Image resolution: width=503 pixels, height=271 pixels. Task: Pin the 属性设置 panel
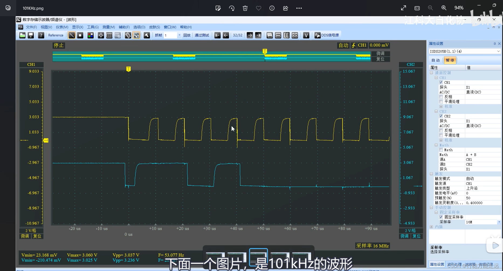pyautogui.click(x=495, y=44)
